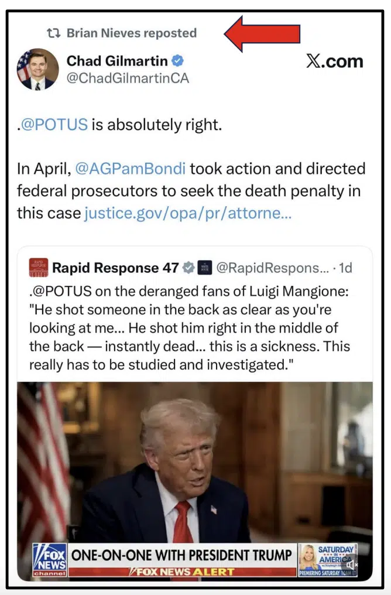Image resolution: width=391 pixels, height=595 pixels.
Task: Click the 1d timestamp on quoted post
Action: click(x=346, y=268)
